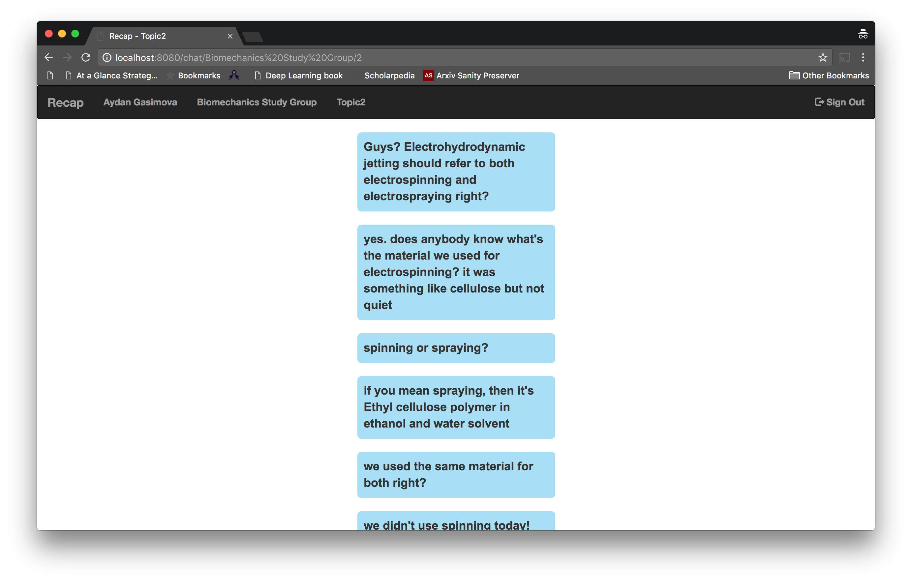Close the Recap - Topic2 tab
The height and width of the screenshot is (583, 912).
(x=230, y=36)
